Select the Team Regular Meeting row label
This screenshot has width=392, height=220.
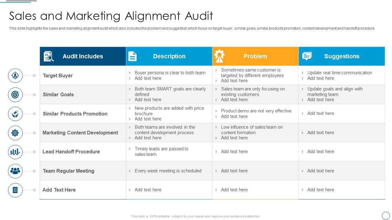[69, 171]
